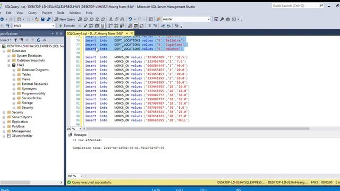This screenshot has width=340, height=191.
Task: Execute the current SQL query
Action: point(67,26)
